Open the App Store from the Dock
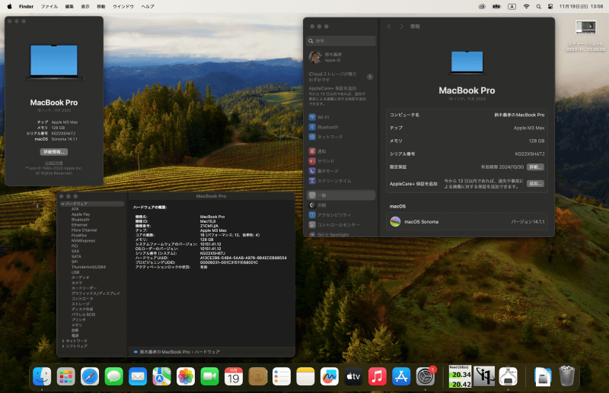The width and height of the screenshot is (609, 393). pos(401,376)
